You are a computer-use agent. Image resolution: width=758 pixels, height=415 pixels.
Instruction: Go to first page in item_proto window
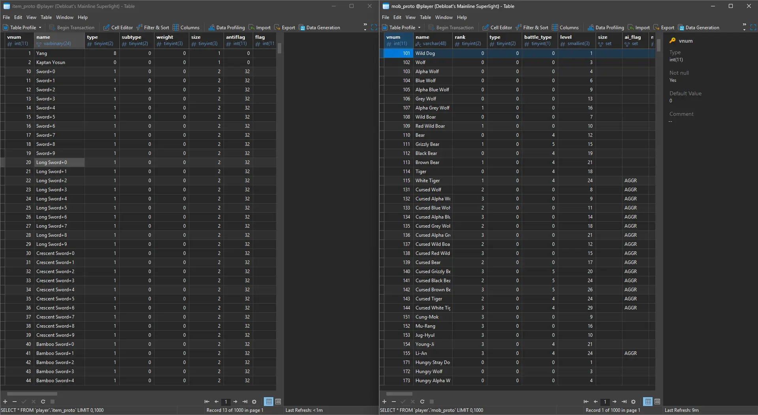(x=207, y=402)
